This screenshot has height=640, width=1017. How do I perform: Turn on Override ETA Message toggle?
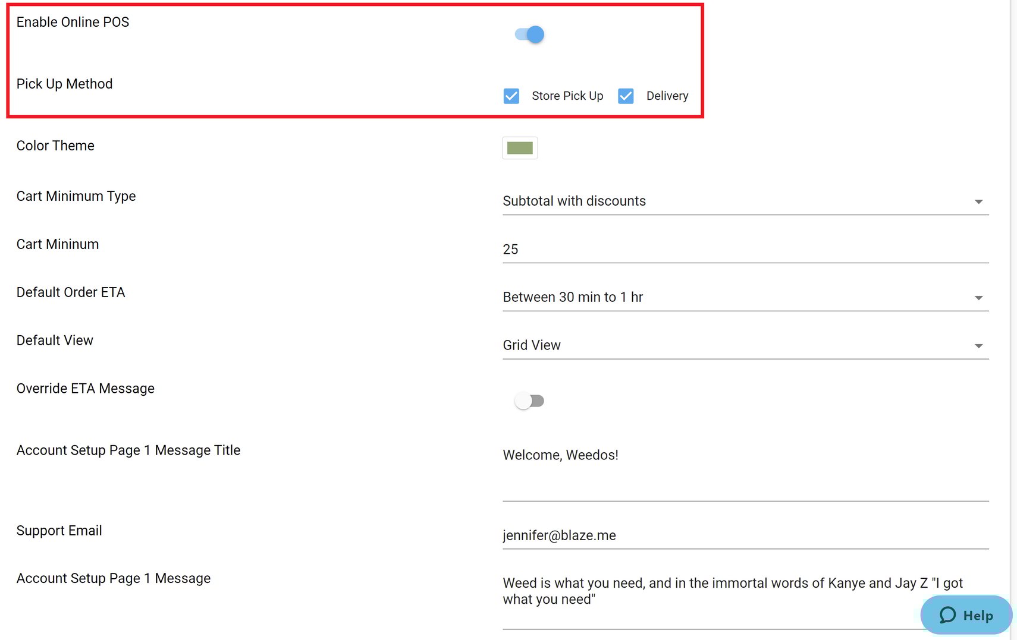[529, 401]
